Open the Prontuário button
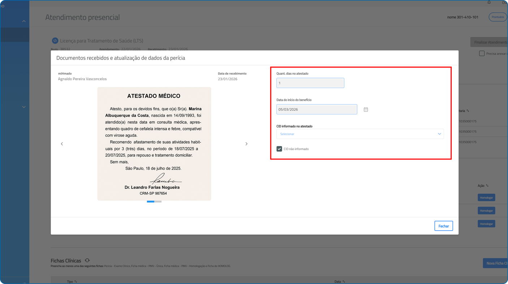 point(498,17)
